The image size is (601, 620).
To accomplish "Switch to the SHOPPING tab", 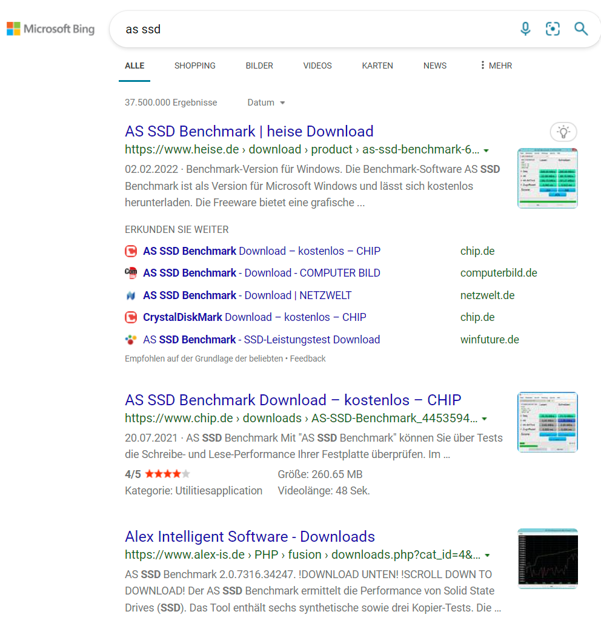I will (x=195, y=66).
